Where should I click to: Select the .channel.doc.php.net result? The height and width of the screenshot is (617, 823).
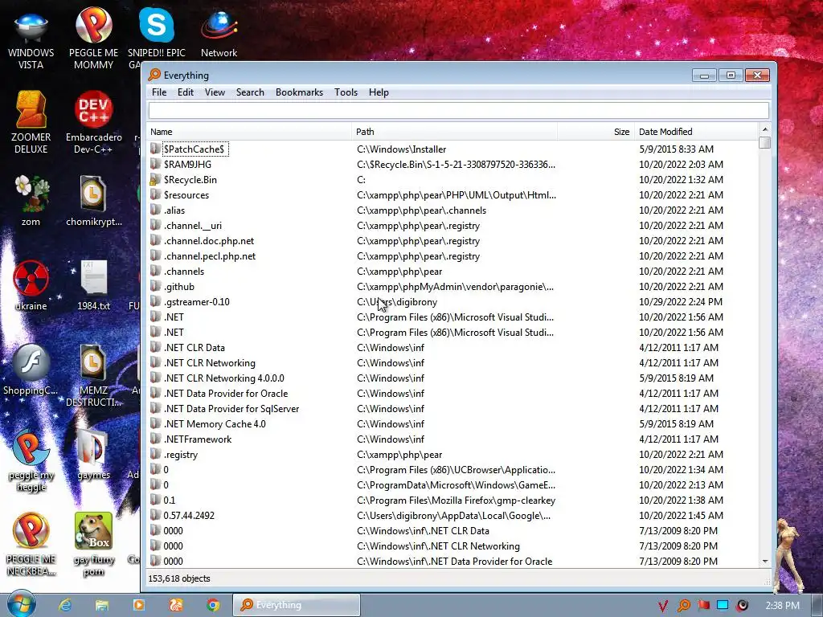pyautogui.click(x=453, y=241)
